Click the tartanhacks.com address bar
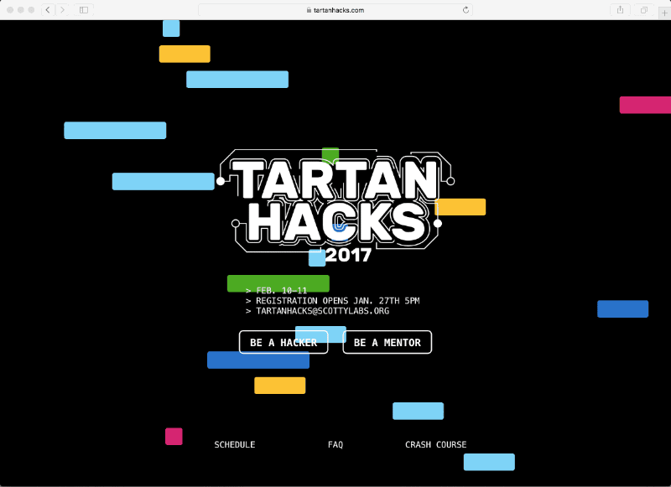This screenshot has width=671, height=487. [x=335, y=10]
